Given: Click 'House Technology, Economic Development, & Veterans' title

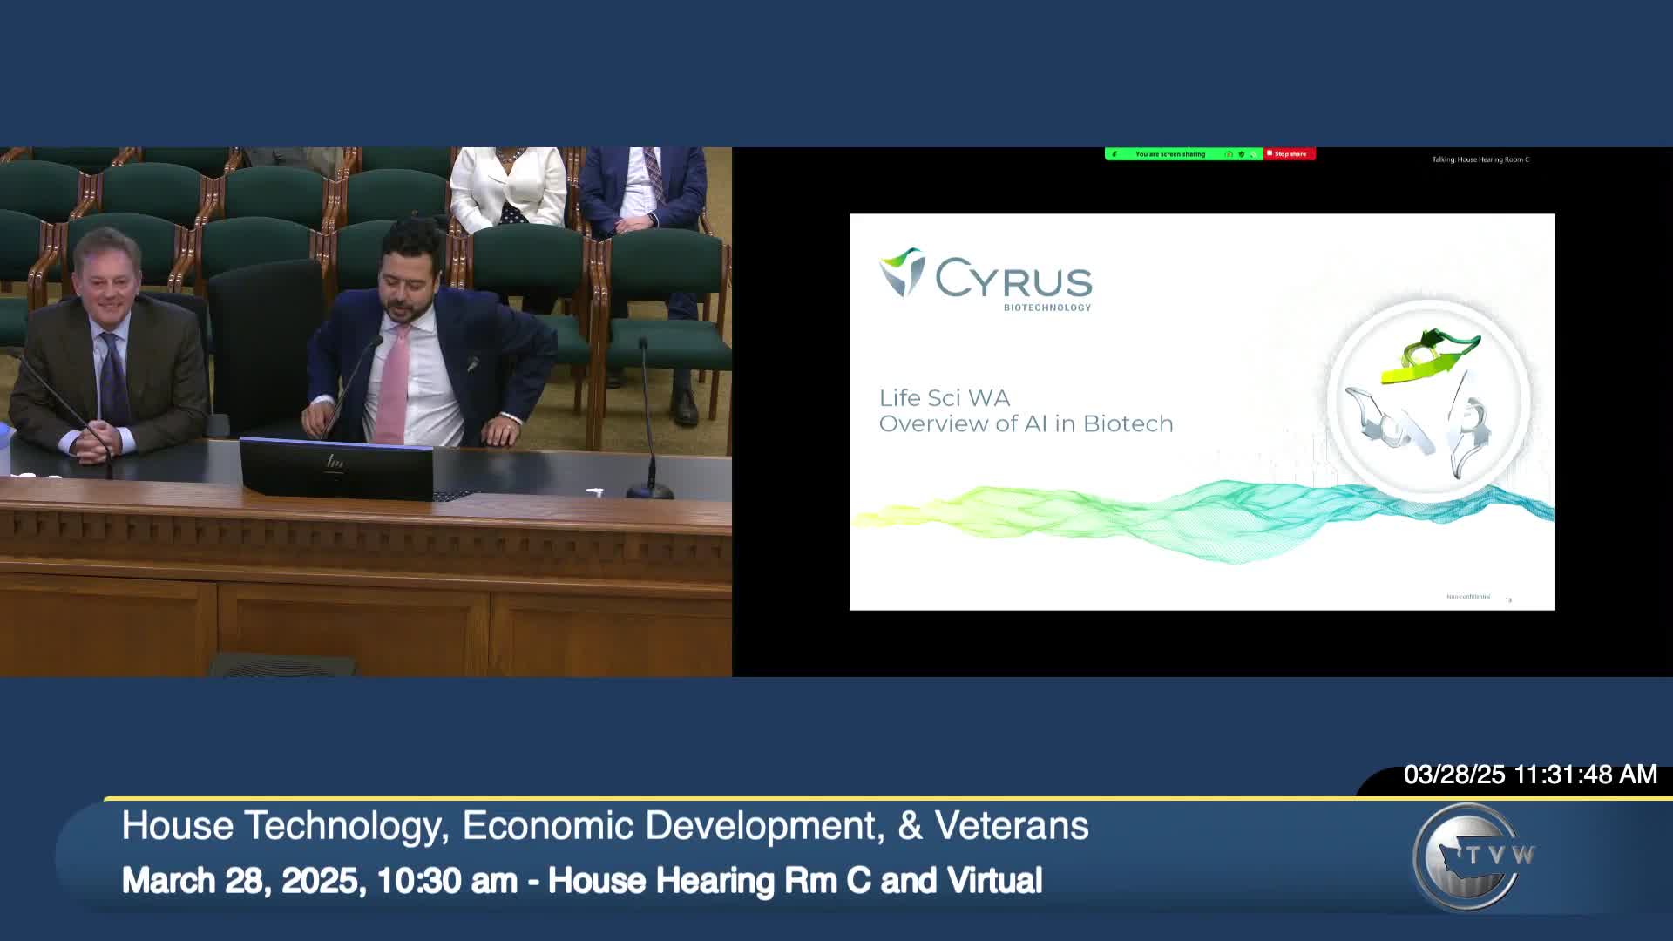Looking at the screenshot, I should click(605, 825).
